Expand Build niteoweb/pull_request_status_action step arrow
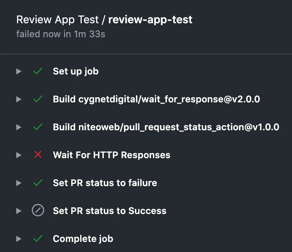 click(x=19, y=127)
